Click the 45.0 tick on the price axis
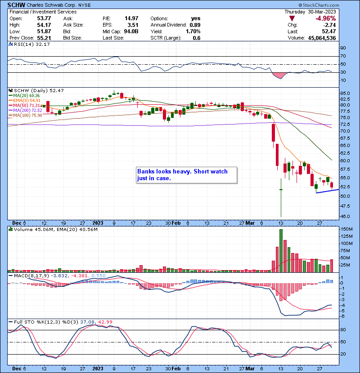Screen dimensions: 360x373 coord(345,217)
